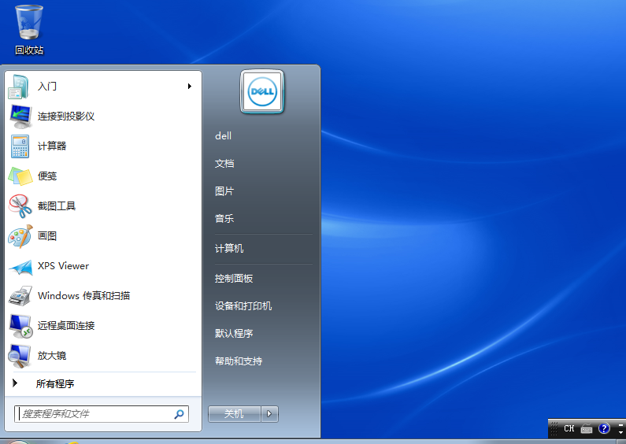The width and height of the screenshot is (626, 444).
Task: Open 计算机 computer from Start menu
Action: 229,248
